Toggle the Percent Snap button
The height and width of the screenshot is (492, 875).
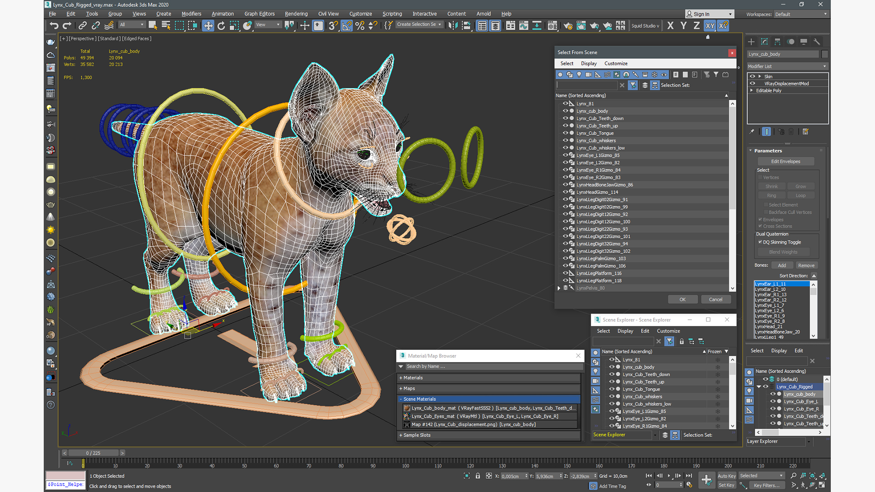(360, 26)
